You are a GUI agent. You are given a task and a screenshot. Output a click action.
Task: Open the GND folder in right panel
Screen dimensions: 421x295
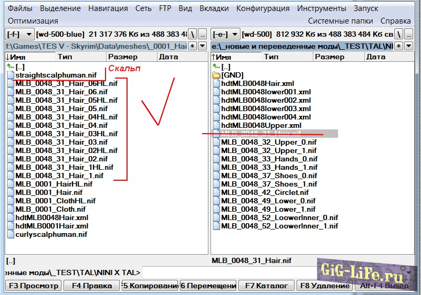tap(229, 75)
